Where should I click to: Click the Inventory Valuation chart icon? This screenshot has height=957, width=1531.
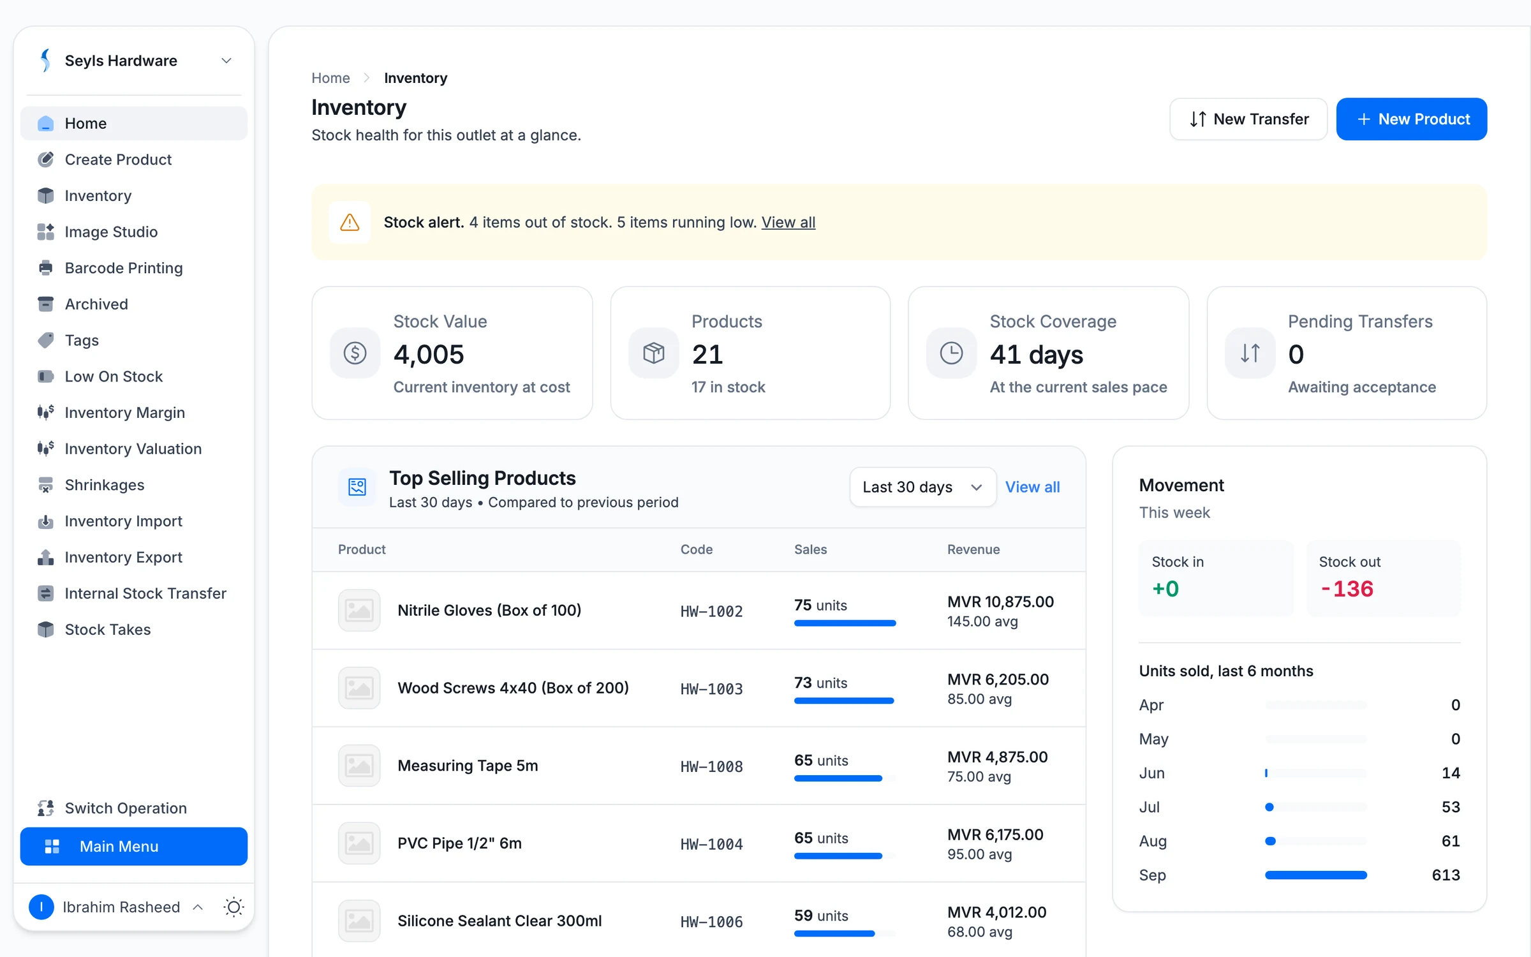45,449
